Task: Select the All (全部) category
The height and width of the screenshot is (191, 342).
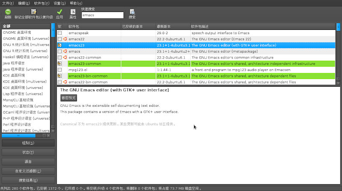Action: [x=26, y=26]
